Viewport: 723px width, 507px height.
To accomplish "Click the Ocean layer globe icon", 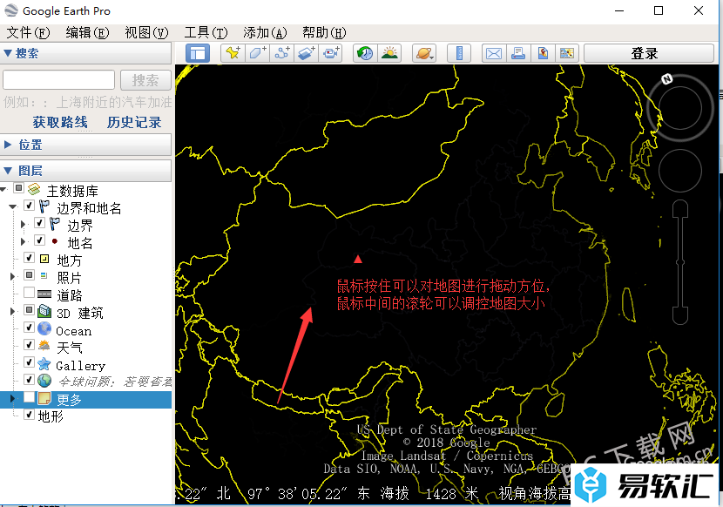I will click(44, 329).
